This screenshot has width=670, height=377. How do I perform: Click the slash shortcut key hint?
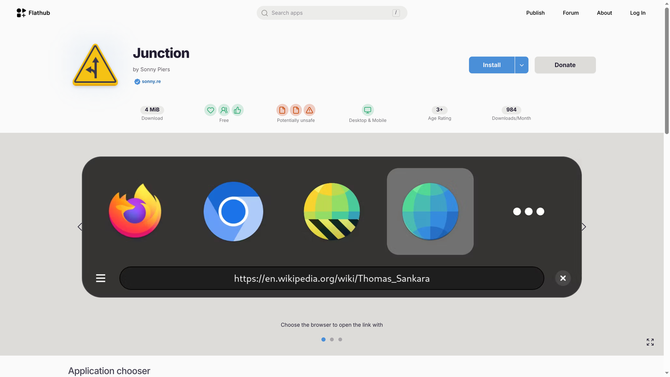coord(396,13)
